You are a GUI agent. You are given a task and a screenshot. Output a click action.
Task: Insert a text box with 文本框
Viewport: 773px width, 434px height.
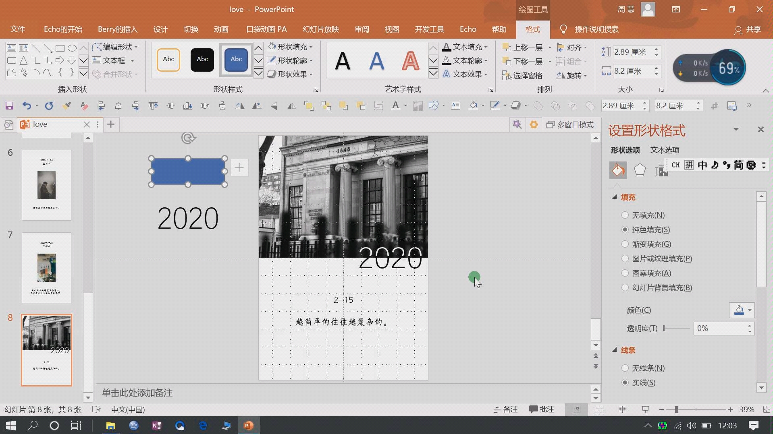point(113,60)
